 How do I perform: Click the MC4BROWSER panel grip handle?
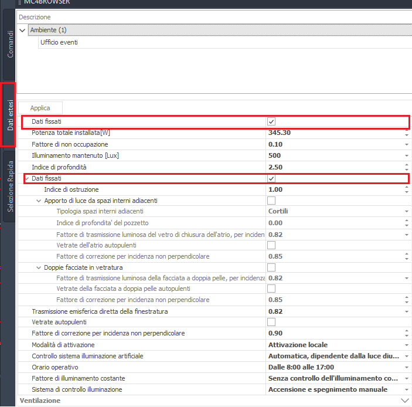point(19,2)
